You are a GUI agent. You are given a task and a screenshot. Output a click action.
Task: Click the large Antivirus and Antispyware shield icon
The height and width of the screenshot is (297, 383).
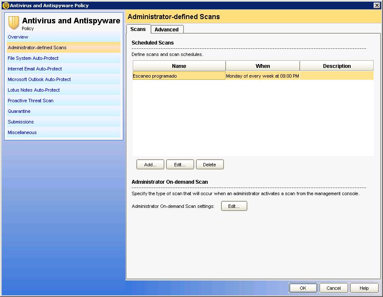[14, 23]
